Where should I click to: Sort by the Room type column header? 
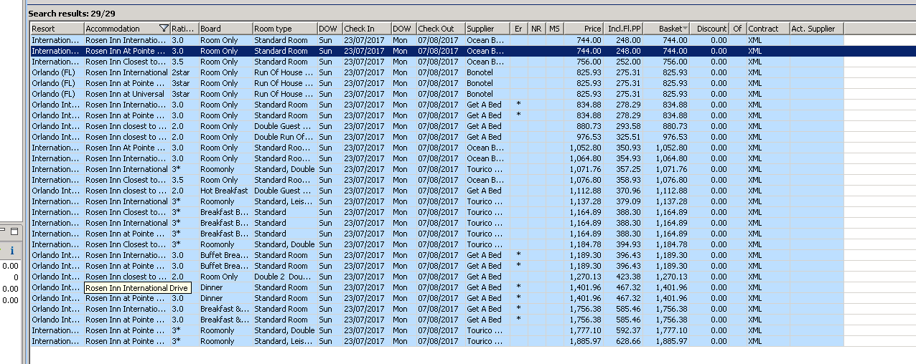[285, 29]
